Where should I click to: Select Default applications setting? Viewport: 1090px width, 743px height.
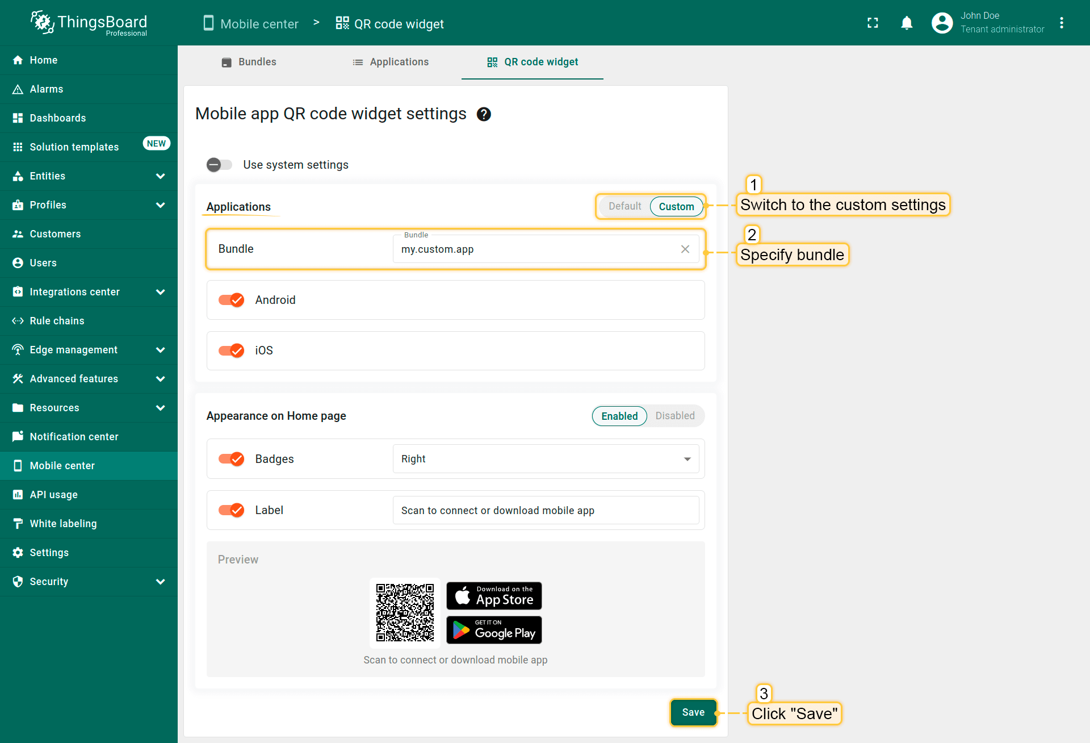(x=624, y=206)
